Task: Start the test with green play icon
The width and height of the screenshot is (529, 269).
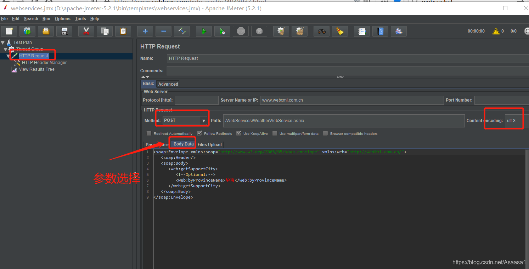Action: (x=204, y=31)
